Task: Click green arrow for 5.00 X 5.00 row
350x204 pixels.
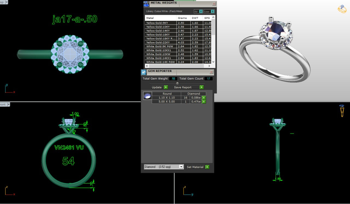Action: pos(204,102)
